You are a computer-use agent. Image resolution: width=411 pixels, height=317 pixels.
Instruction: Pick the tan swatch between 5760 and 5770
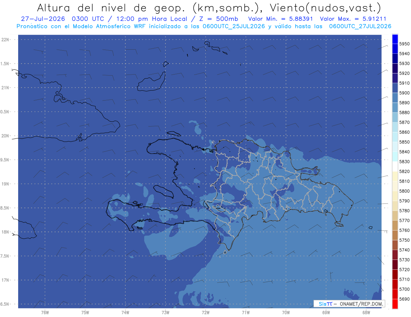pos(395,225)
